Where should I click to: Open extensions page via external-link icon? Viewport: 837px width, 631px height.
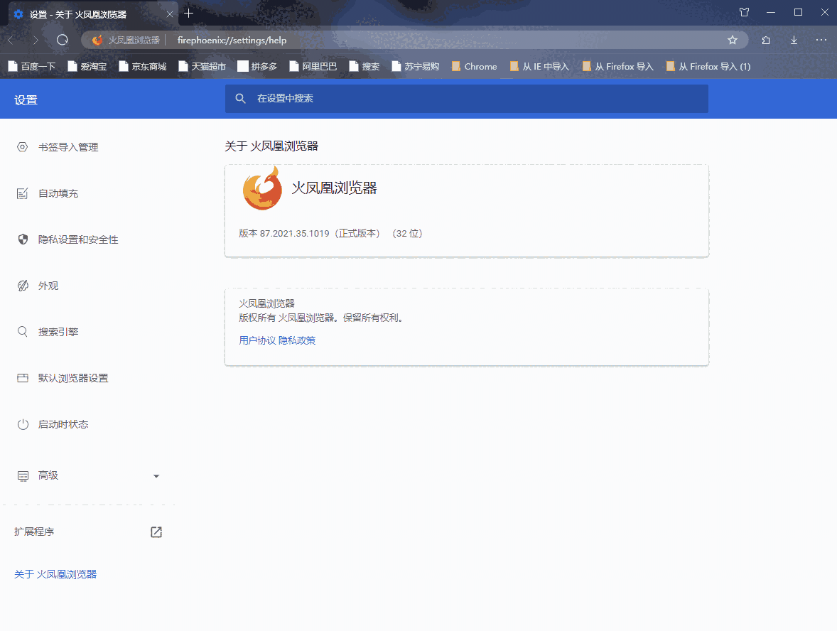156,531
